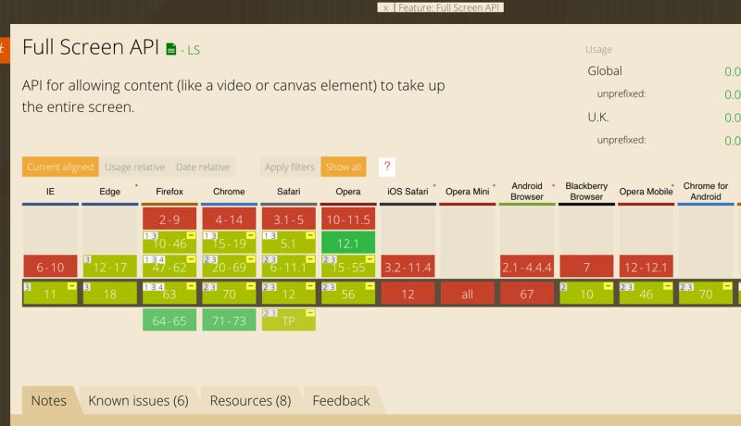Screen dimensions: 741x426
Task: Select the Blackberry Browser 7 cell
Action: tap(586, 267)
